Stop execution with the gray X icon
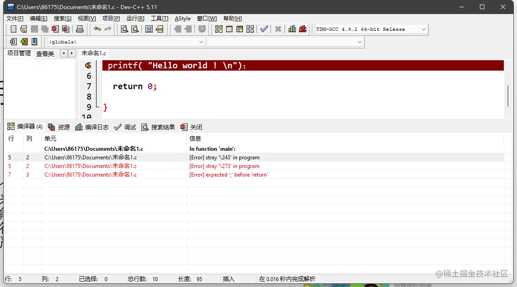The height and width of the screenshot is (287, 517). pyautogui.click(x=278, y=29)
